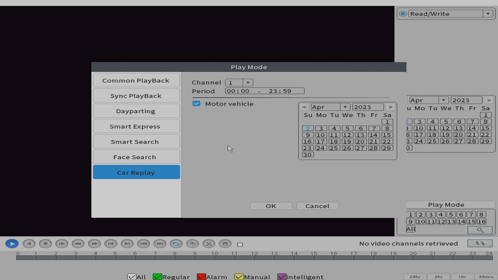Select Common PlayBack mode
Viewport: 498px width, 280px height.
click(136, 80)
